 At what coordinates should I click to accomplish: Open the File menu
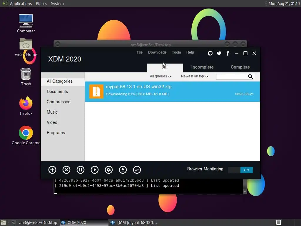pos(140,52)
